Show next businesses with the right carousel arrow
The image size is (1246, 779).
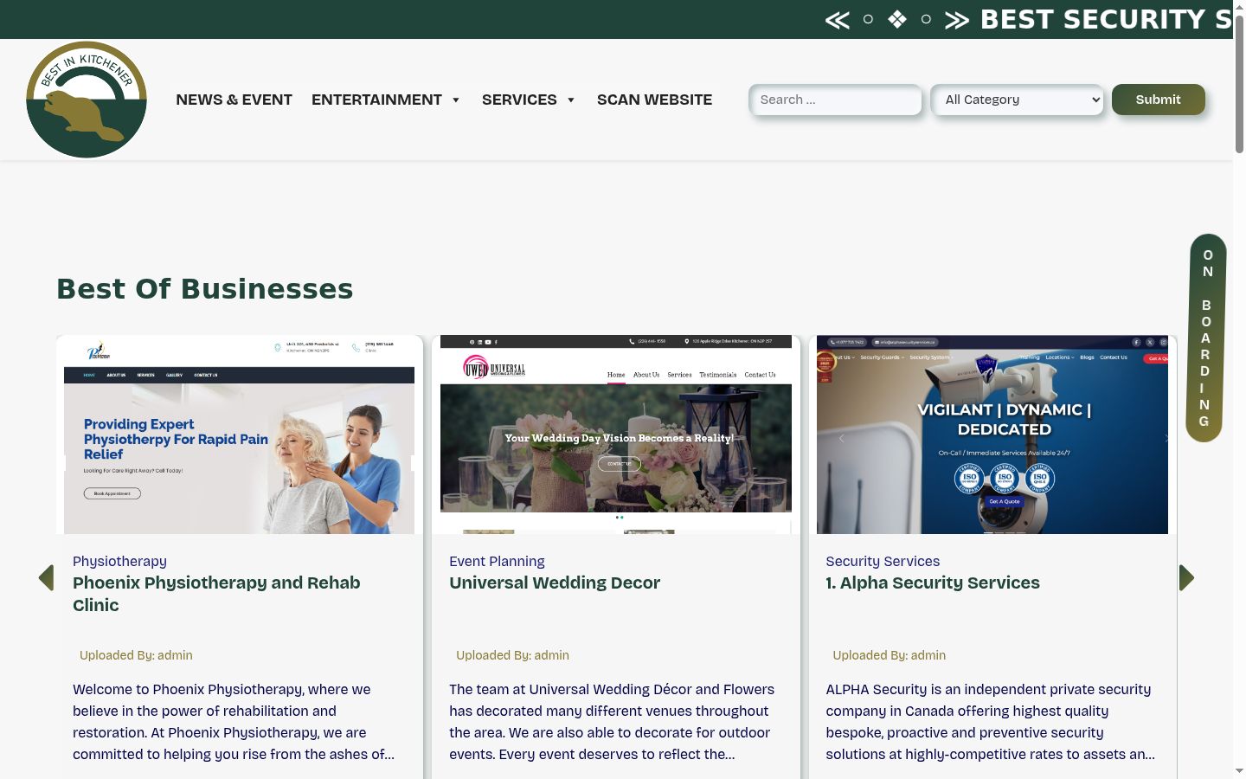[1186, 578]
